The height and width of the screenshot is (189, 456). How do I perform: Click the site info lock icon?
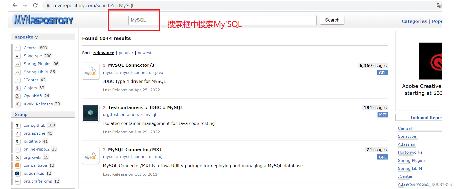click(48, 5)
